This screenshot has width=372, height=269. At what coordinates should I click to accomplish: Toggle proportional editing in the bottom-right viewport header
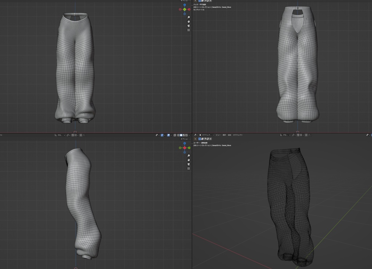pos(306,135)
